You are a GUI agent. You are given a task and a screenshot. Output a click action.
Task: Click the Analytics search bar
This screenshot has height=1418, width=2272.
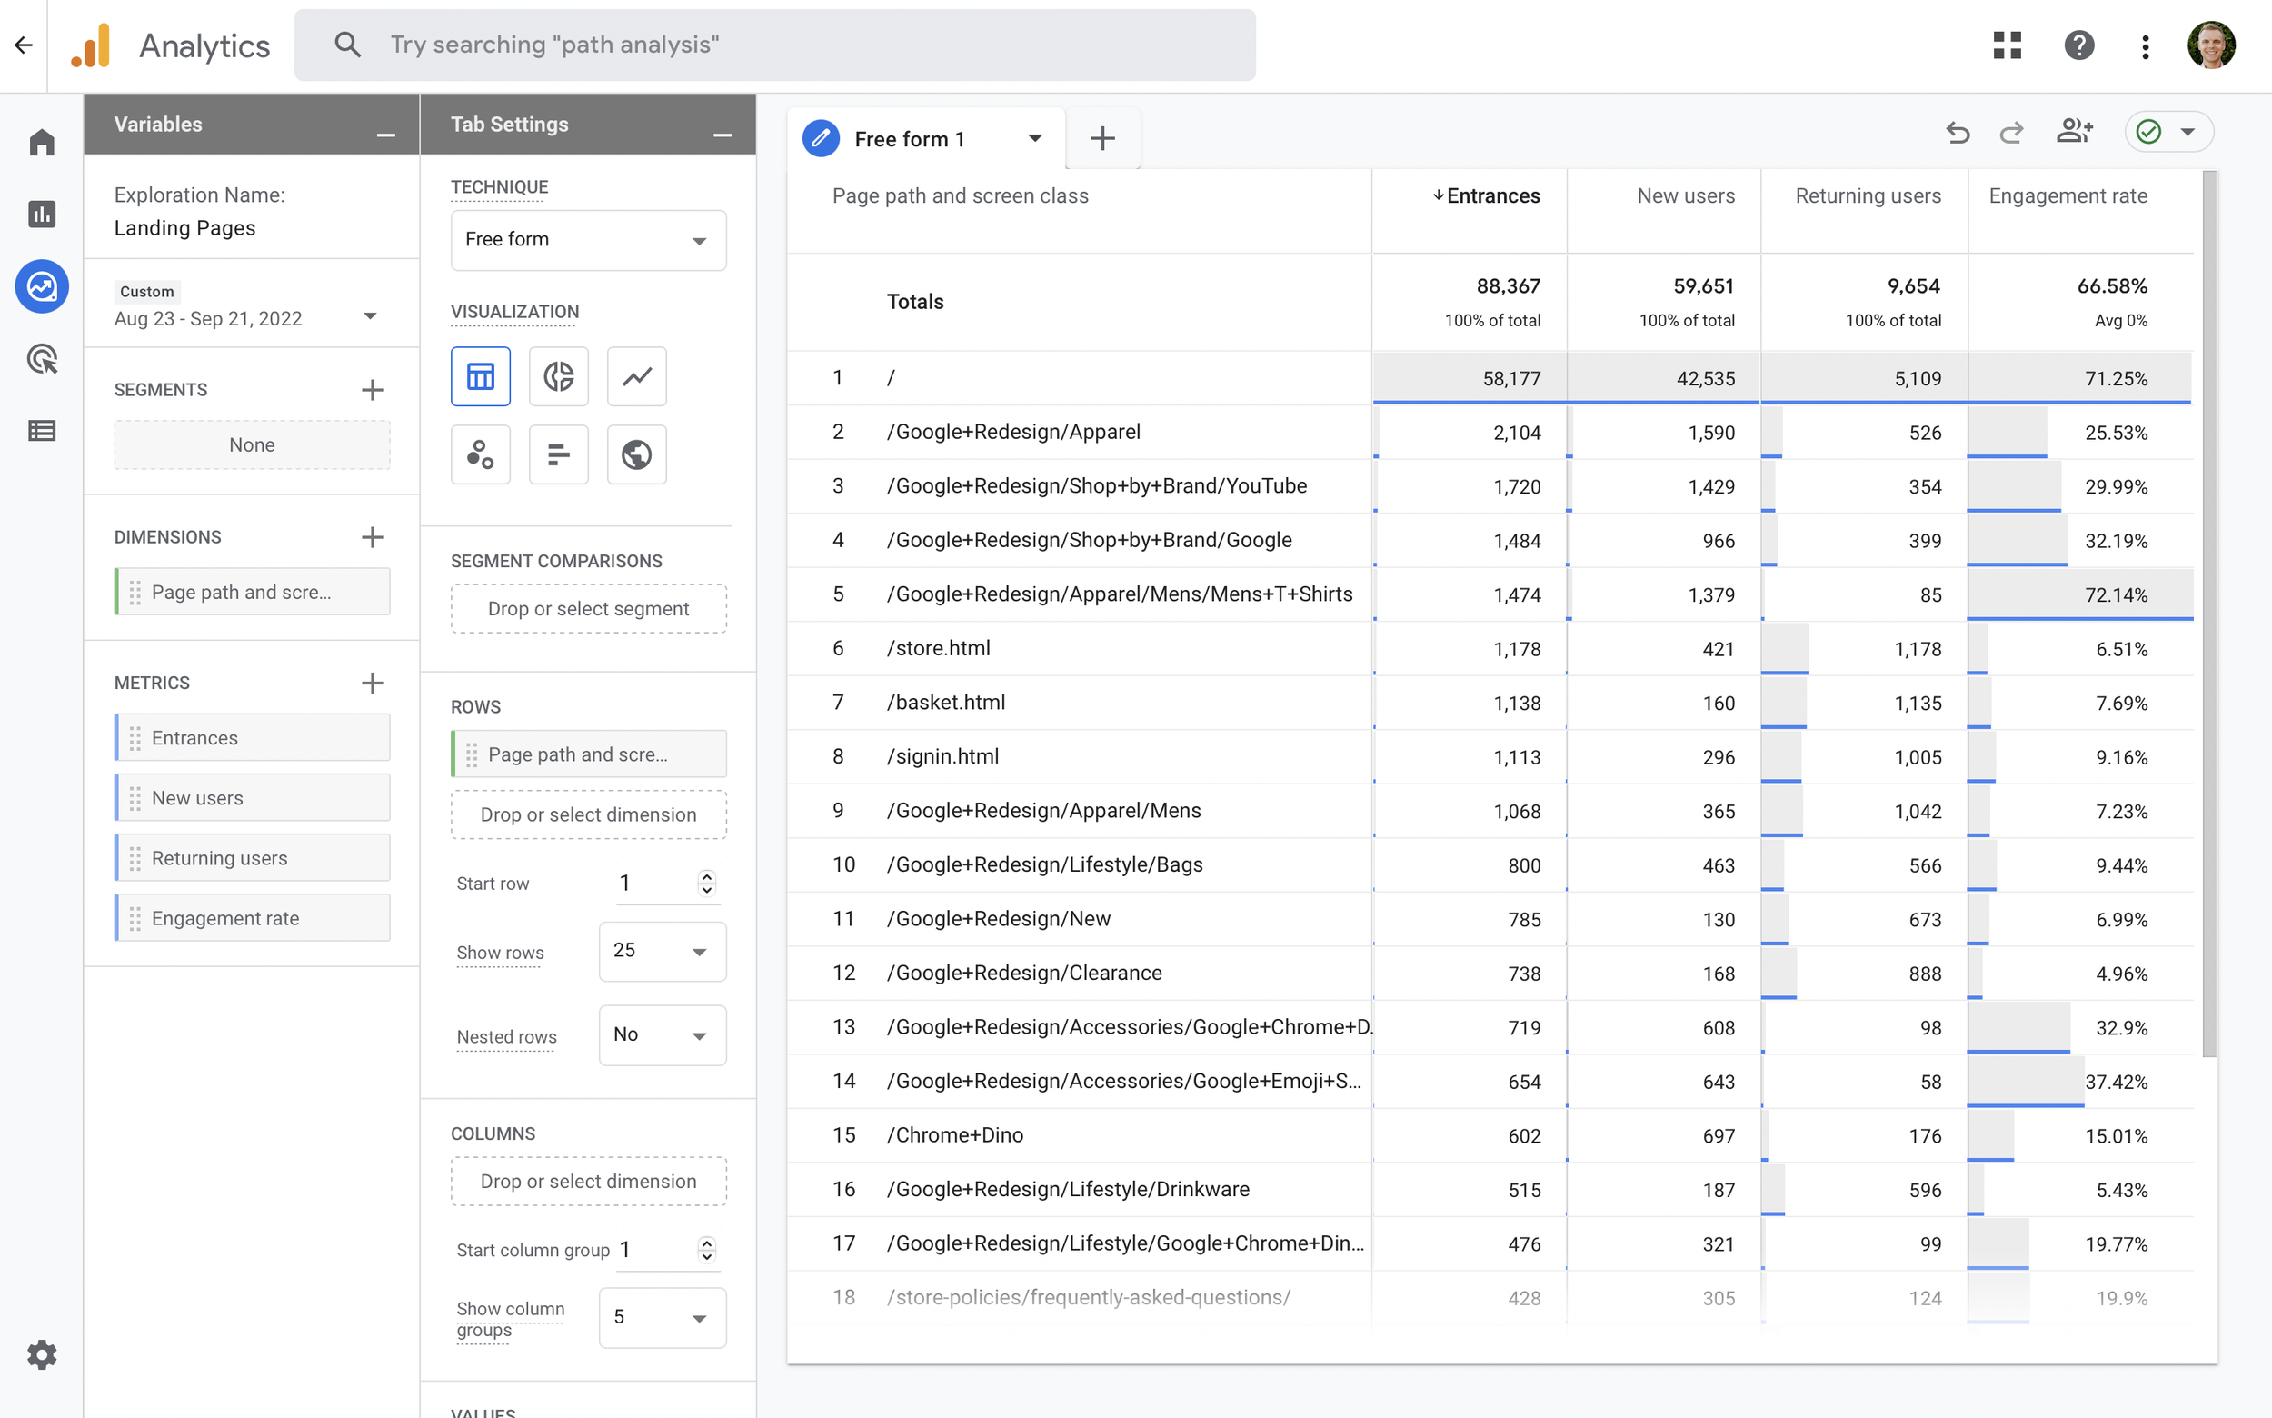[773, 44]
